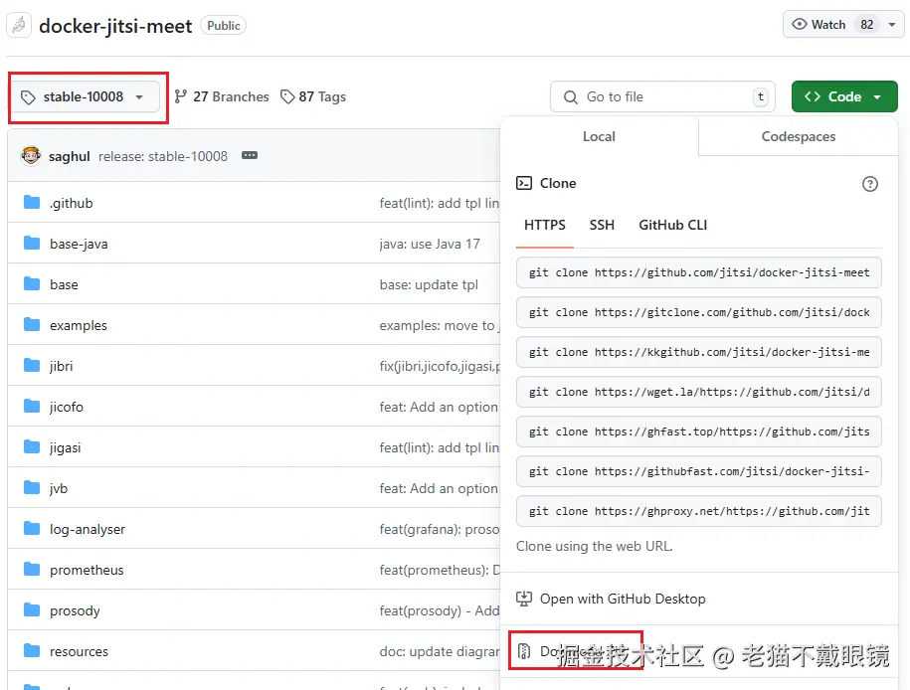Click saghul's avatar image

[31, 155]
